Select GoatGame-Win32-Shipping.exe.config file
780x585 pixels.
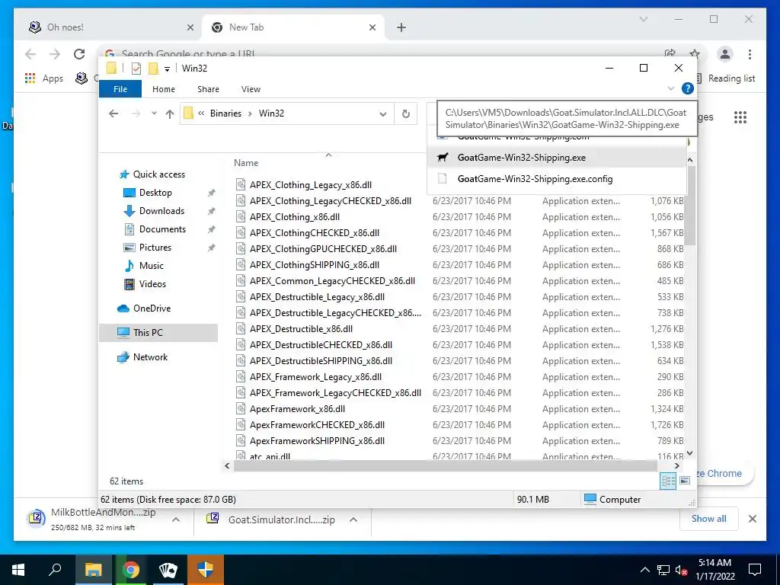click(535, 179)
